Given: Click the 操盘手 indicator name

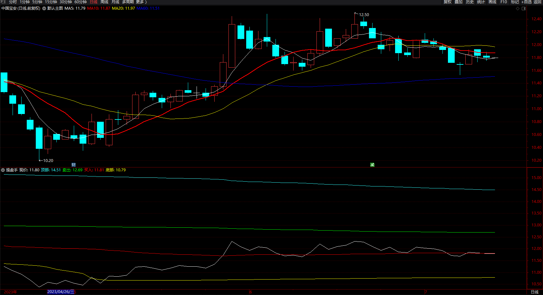Looking at the screenshot, I should point(12,170).
